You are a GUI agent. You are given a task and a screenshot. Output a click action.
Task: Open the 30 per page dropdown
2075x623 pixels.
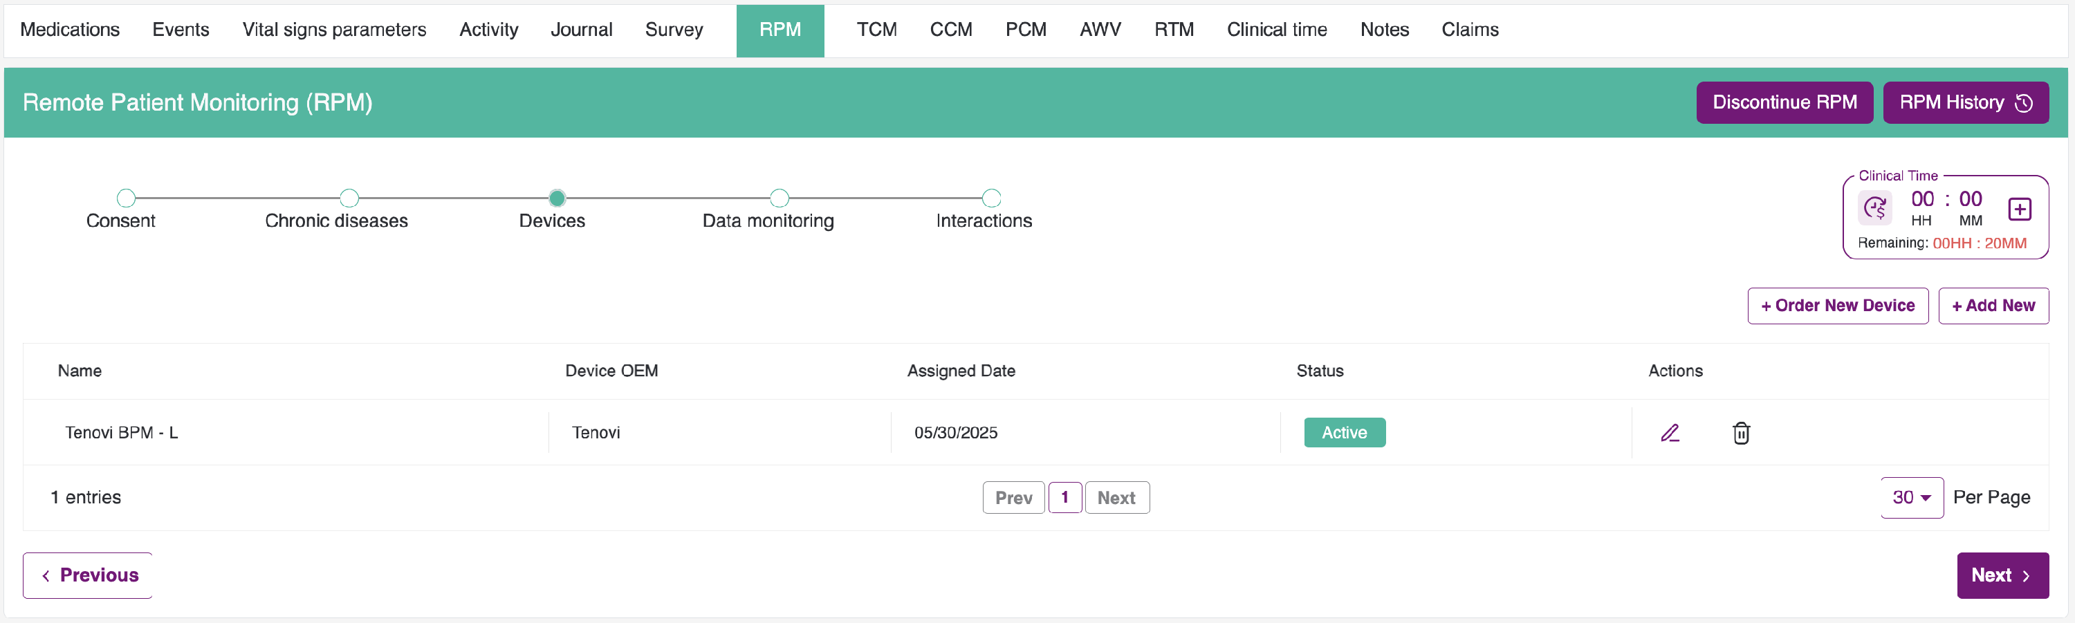coord(1912,497)
